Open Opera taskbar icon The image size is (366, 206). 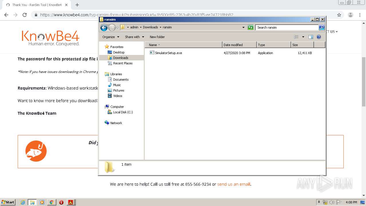61,202
